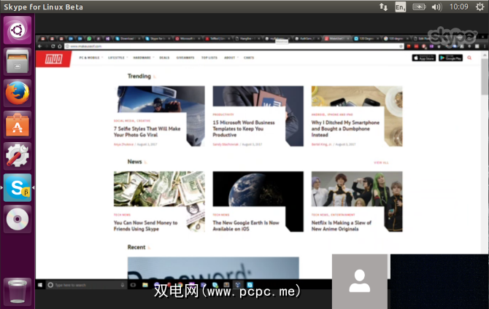Launch Firefox from the dock
489x309 pixels.
pos(18,94)
